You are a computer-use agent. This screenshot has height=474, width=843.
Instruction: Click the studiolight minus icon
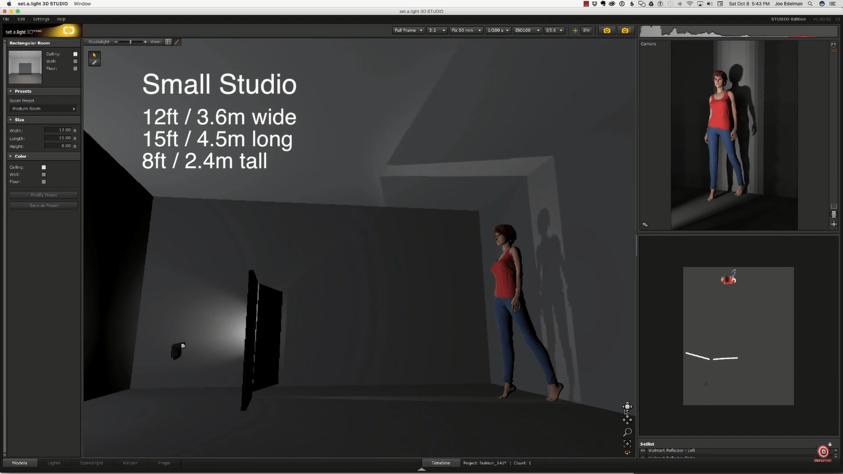pos(116,42)
